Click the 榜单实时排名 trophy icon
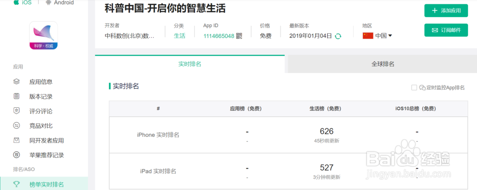Image resolution: width=477 pixels, height=190 pixels. tap(16, 184)
